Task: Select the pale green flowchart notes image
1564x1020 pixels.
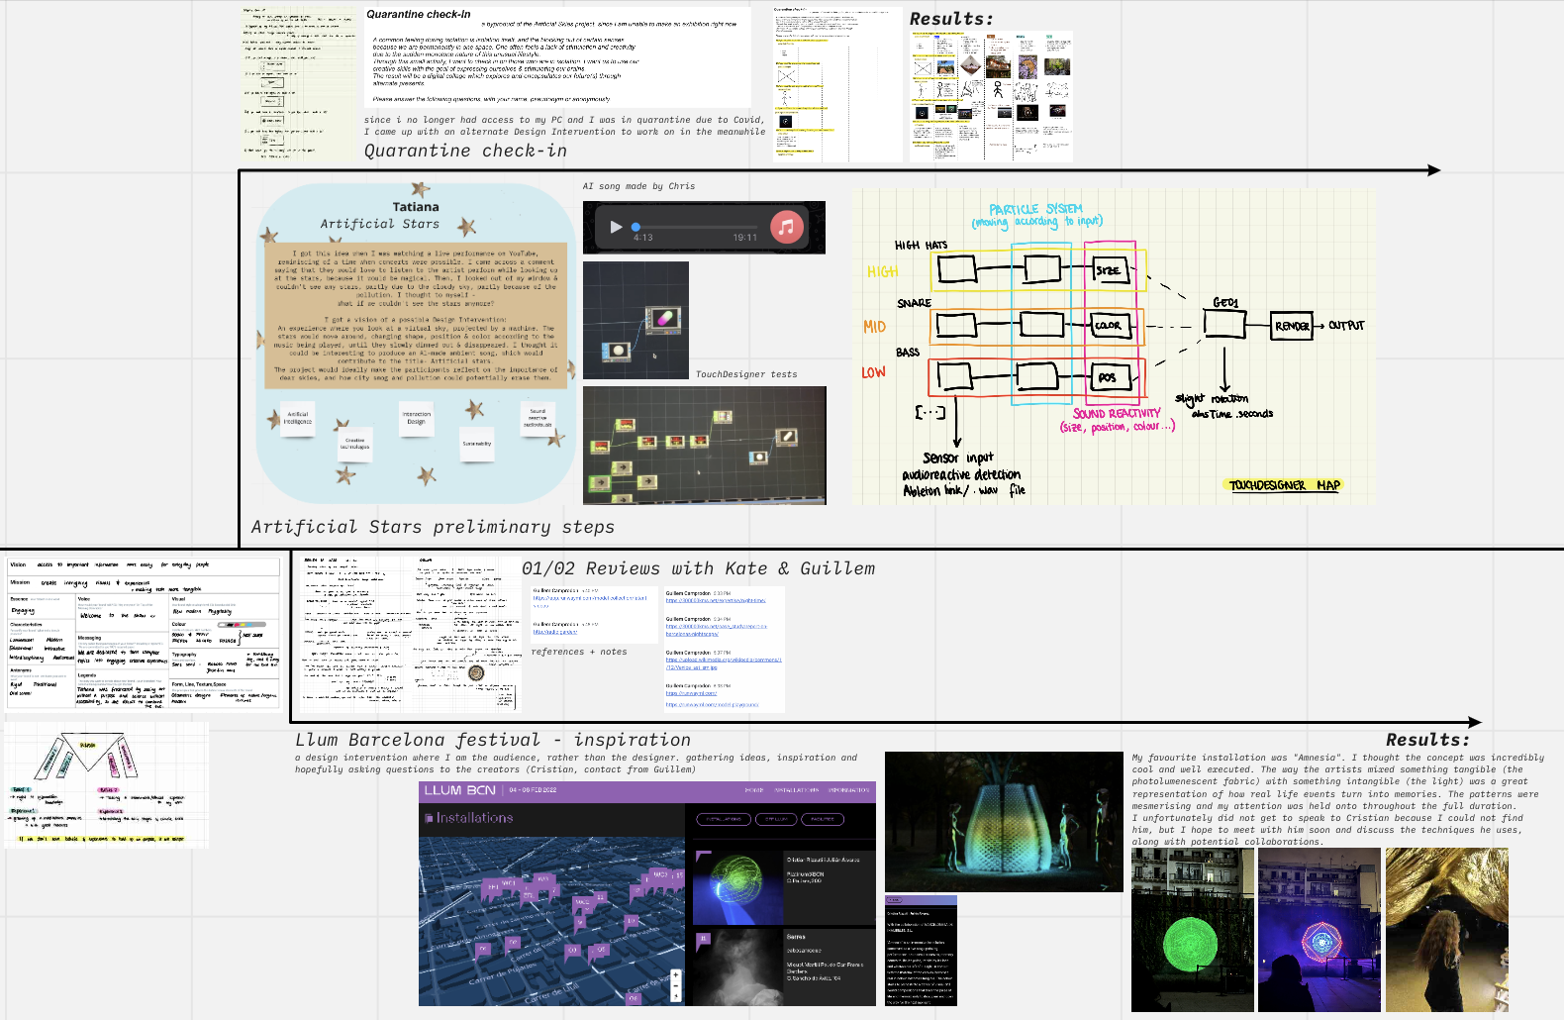Action: (298, 84)
